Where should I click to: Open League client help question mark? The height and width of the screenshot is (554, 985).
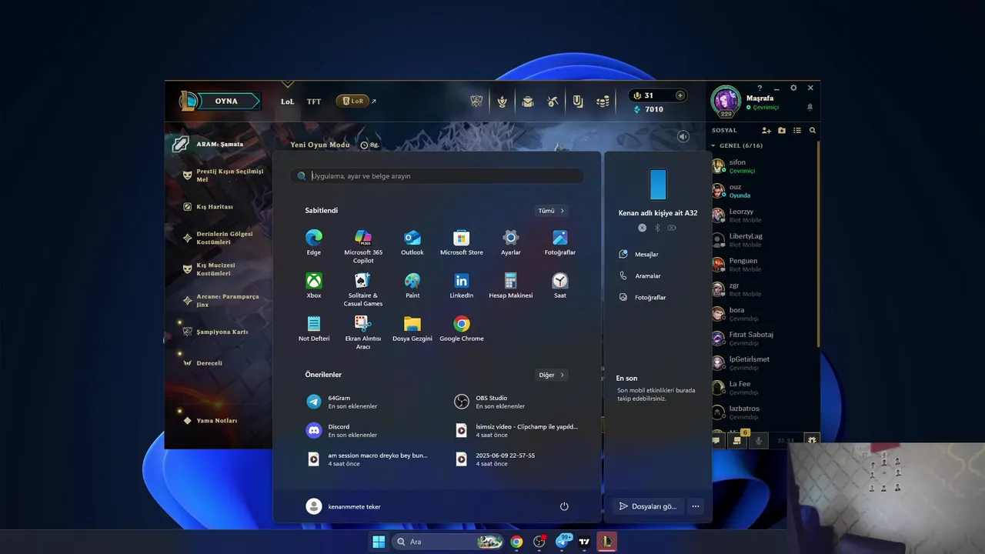tap(760, 88)
